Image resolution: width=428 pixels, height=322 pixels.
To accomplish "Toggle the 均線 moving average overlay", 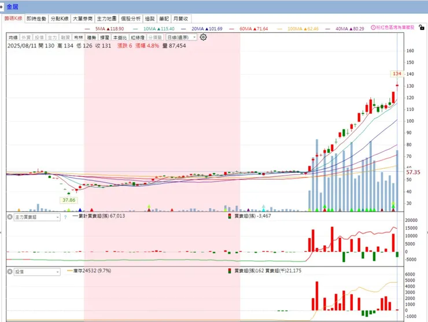I will (x=13, y=38).
